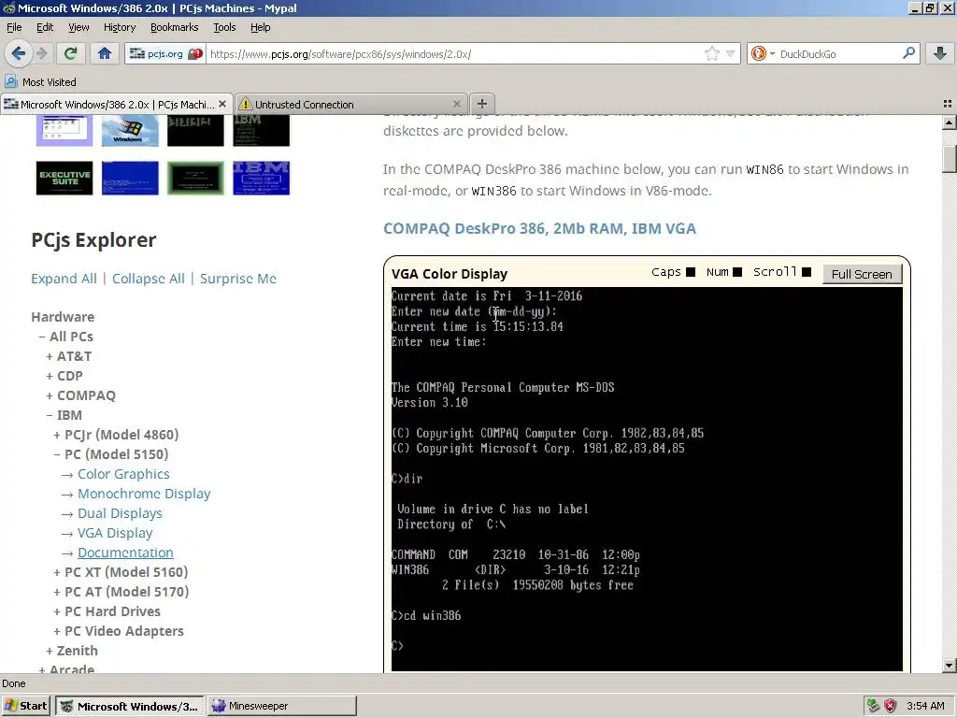Open the Downloads arrow button
The width and height of the screenshot is (957, 718).
(940, 53)
